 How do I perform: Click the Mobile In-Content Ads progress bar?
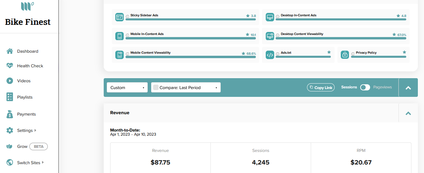tap(191, 38)
